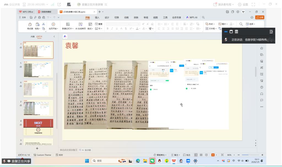Screen dimensions: 282x167
Task: Click the WPS AI floating icon above slide
Action: 65,36
